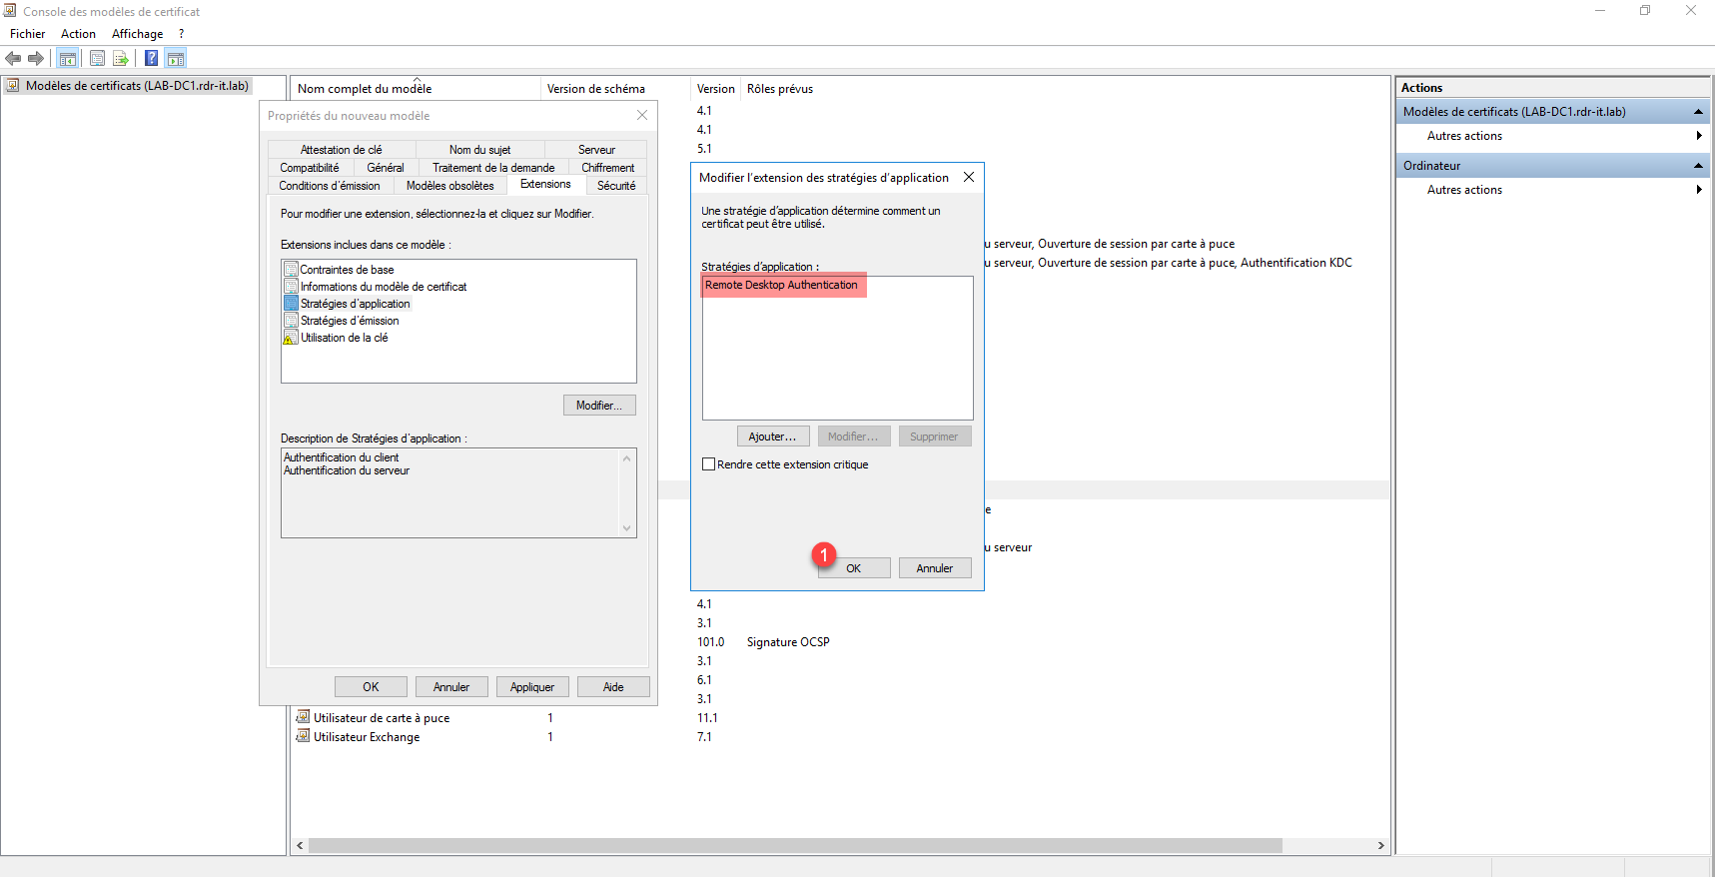Screen dimensions: 1715x877
Task: Enable Rendre cette extension critique checkbox
Action: click(x=709, y=464)
